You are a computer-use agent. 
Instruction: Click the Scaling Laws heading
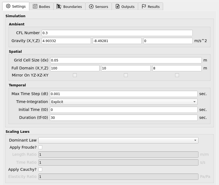[18, 131]
